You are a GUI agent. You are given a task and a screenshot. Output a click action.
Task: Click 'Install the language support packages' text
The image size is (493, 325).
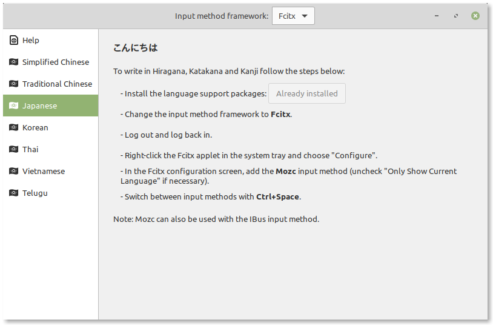click(x=194, y=93)
